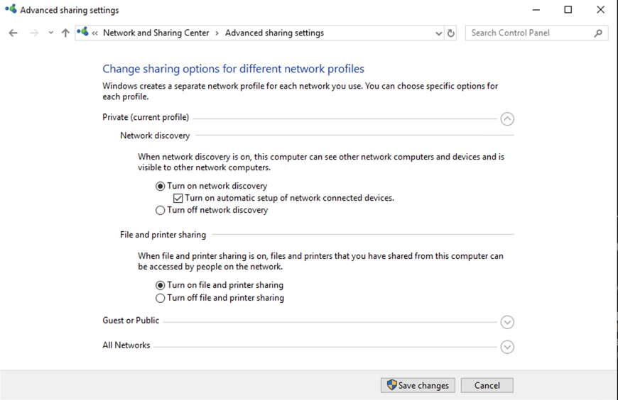Expand the All Networks section
The image size is (618, 400).
click(506, 348)
